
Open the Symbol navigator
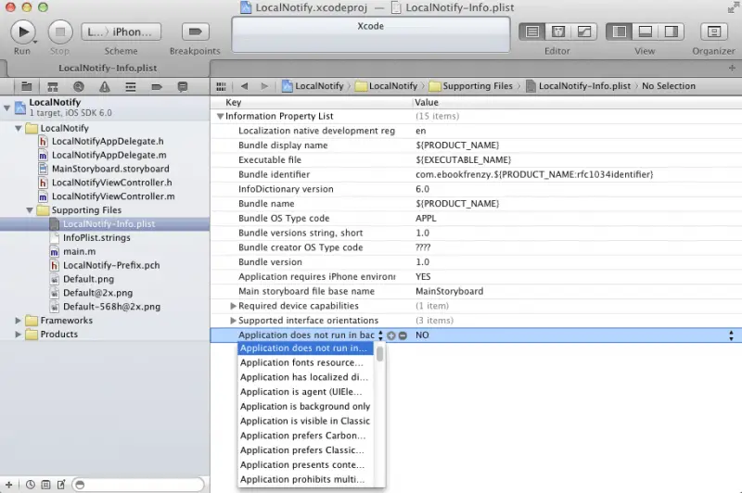(55, 86)
